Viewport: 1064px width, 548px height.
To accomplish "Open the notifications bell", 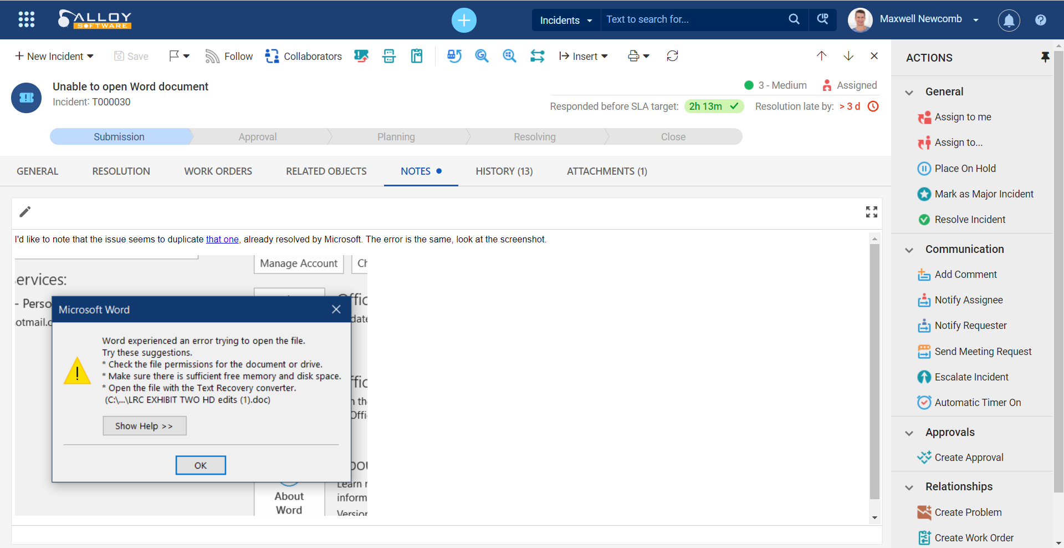I will [1009, 21].
